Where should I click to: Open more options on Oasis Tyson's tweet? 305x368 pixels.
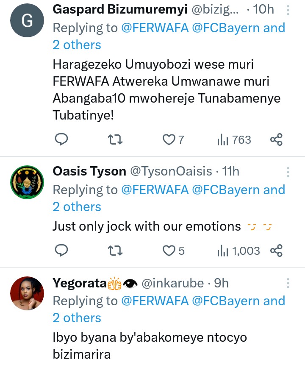(288, 172)
